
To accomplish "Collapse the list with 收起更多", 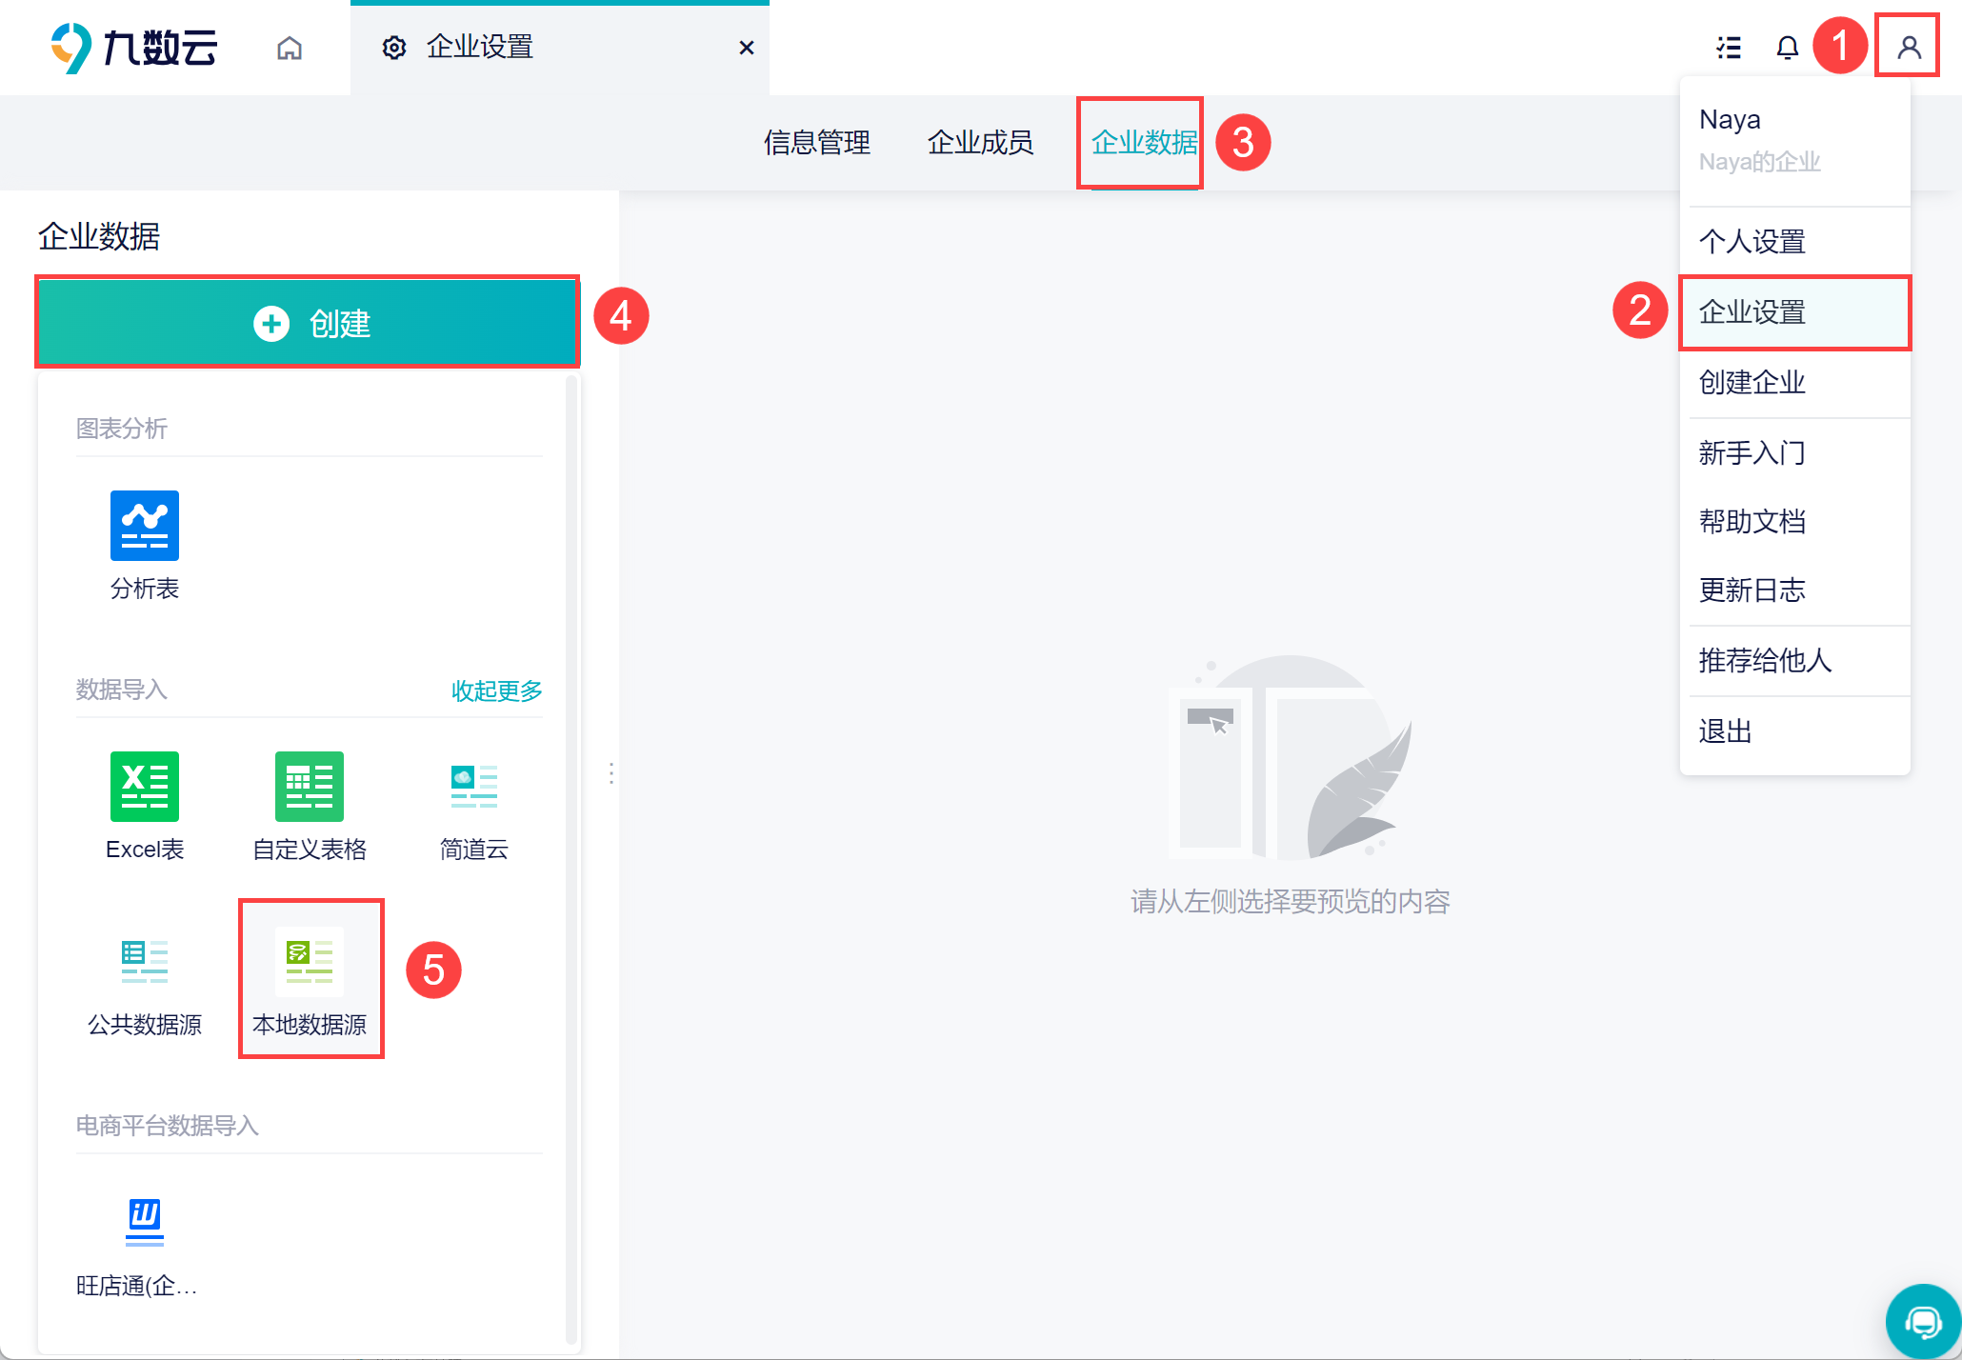I will [496, 690].
